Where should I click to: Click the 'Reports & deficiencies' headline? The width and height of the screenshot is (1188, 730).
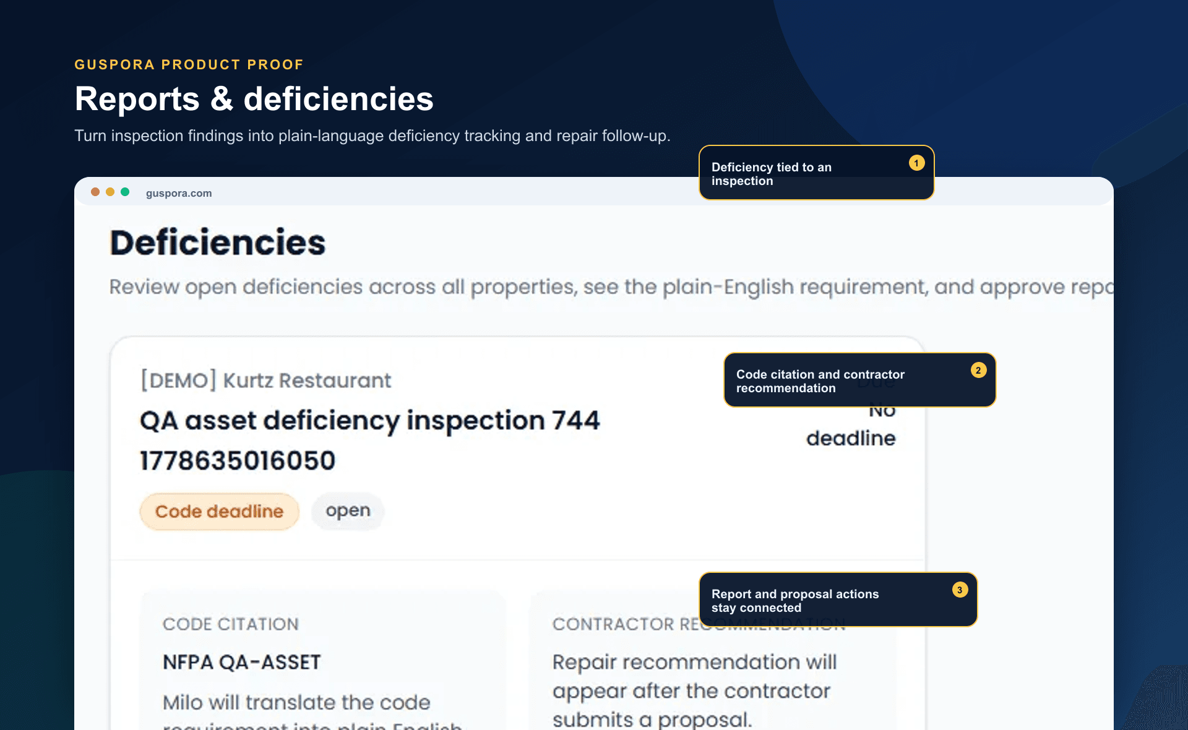coord(254,99)
